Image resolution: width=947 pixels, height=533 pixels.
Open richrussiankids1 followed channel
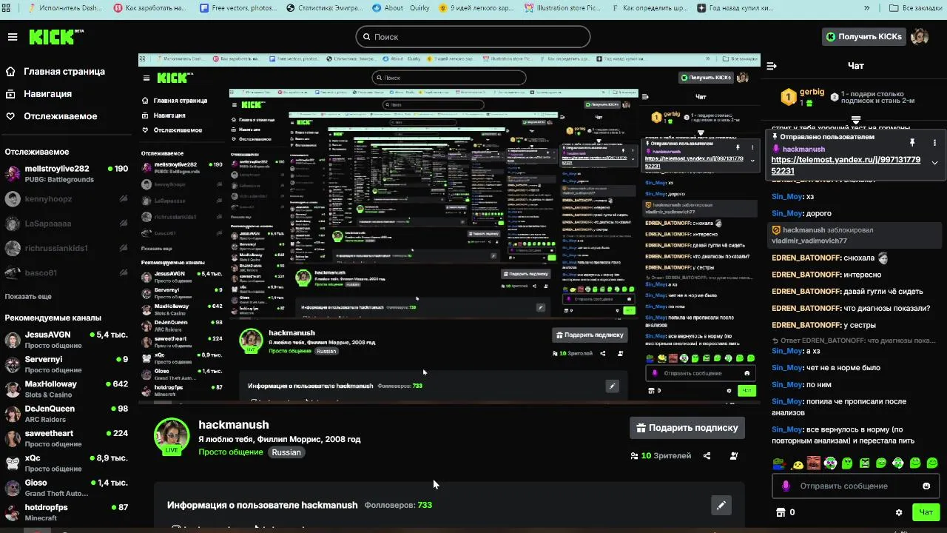tap(67, 248)
